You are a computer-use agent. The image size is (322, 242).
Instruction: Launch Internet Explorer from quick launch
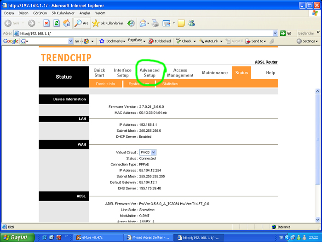pos(44,237)
